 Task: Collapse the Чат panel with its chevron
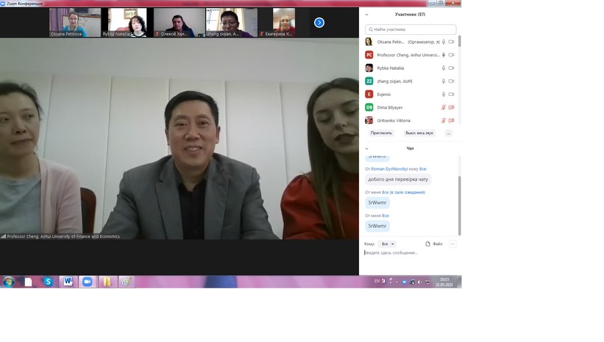click(x=366, y=148)
